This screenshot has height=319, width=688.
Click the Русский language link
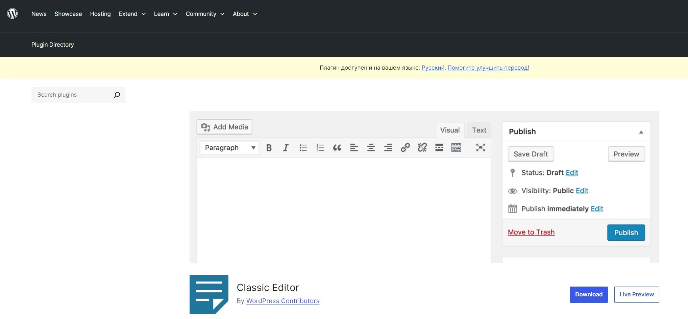(x=433, y=68)
